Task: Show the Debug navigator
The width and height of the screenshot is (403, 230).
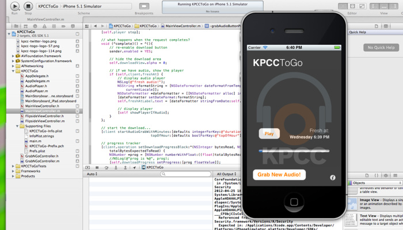Action: pyautogui.click(x=54, y=26)
